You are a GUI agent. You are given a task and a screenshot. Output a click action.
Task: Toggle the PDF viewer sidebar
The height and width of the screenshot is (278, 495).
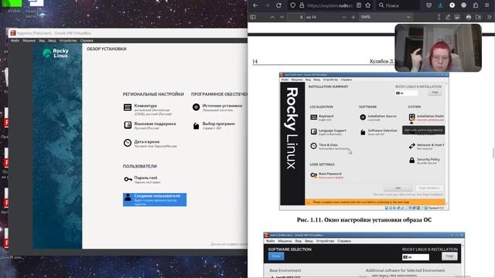click(x=253, y=17)
